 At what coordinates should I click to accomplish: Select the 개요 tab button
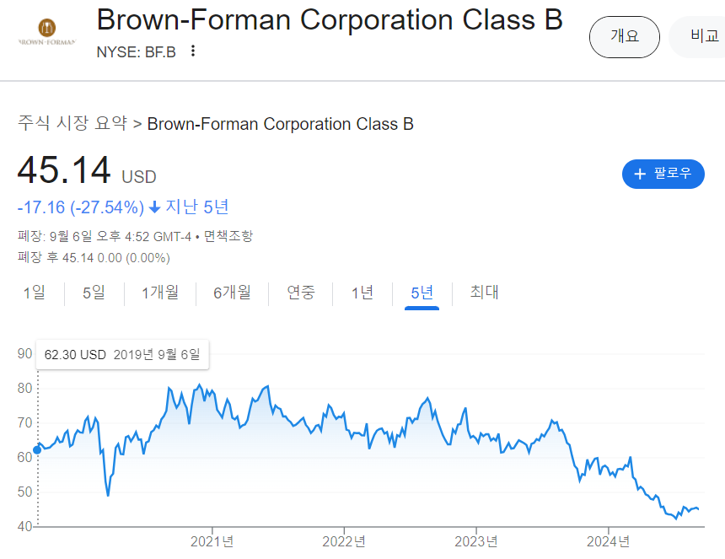tap(624, 36)
